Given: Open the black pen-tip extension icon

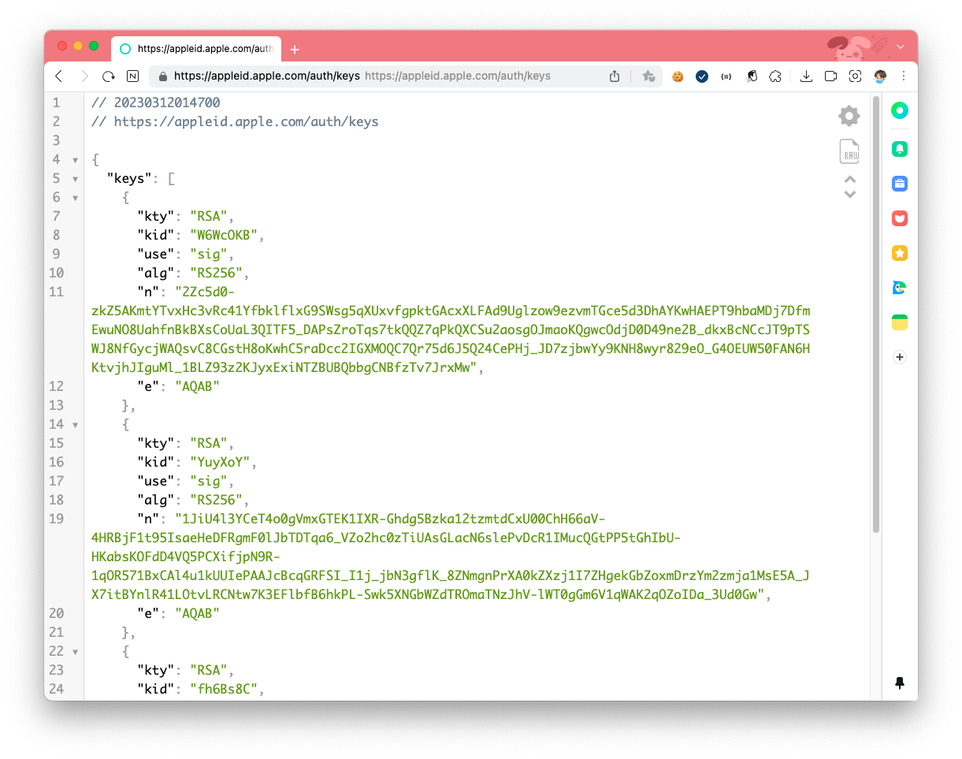Looking at the screenshot, I should pyautogui.click(x=752, y=76).
